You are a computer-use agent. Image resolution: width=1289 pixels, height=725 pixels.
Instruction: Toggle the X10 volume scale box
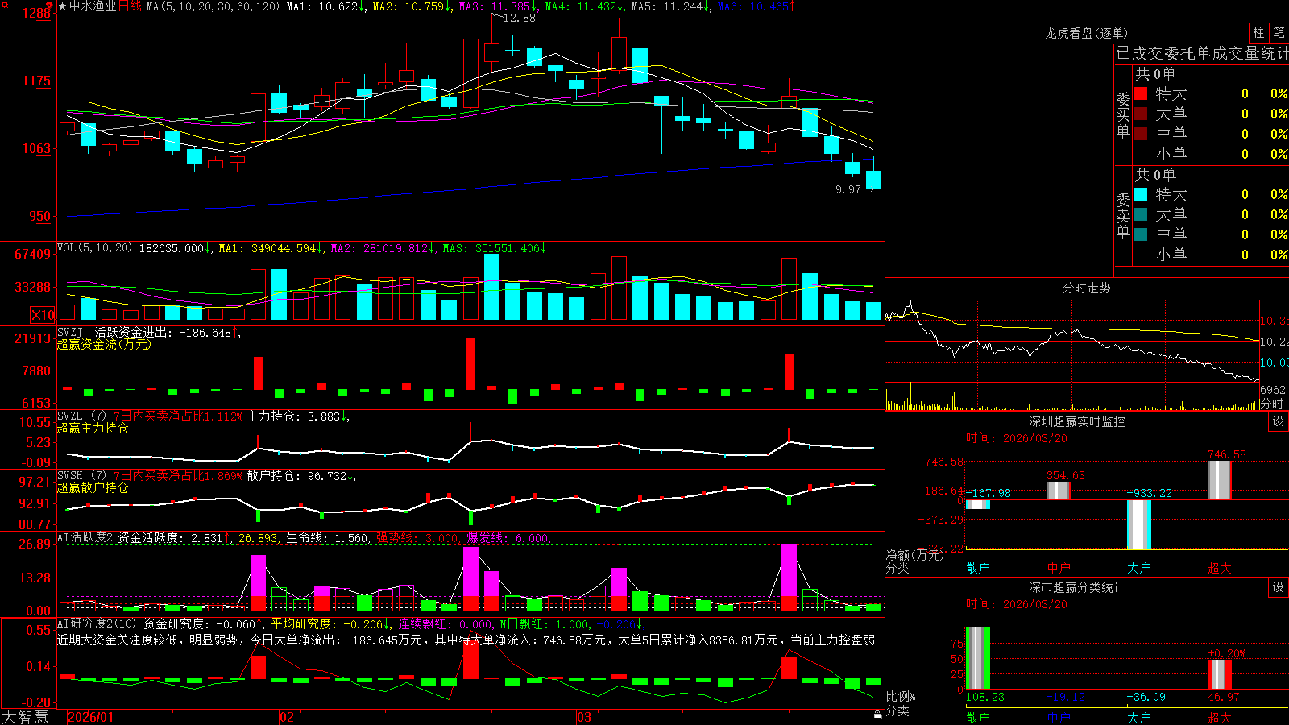(x=43, y=315)
